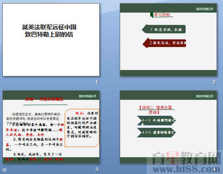Click slide number 1 label
Image resolution: width=223 pixels, height=174 pixels.
pyautogui.click(x=97, y=82)
